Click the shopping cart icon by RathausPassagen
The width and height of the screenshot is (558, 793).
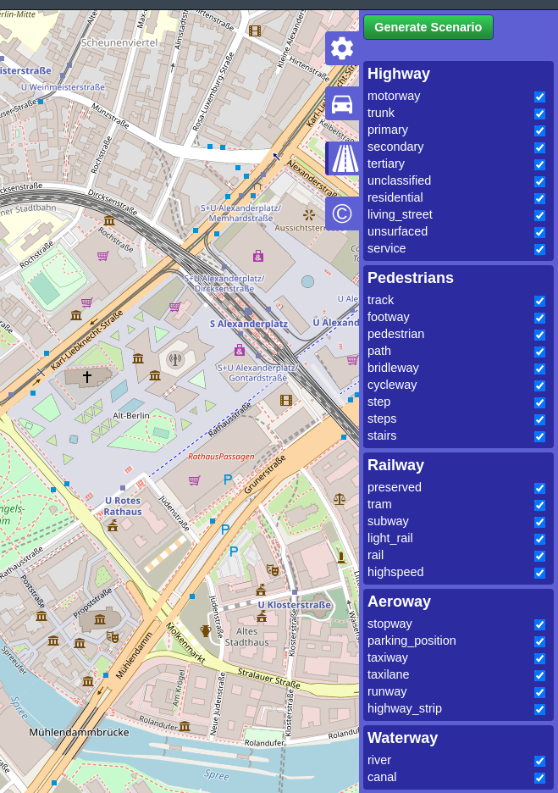pyautogui.click(x=195, y=480)
